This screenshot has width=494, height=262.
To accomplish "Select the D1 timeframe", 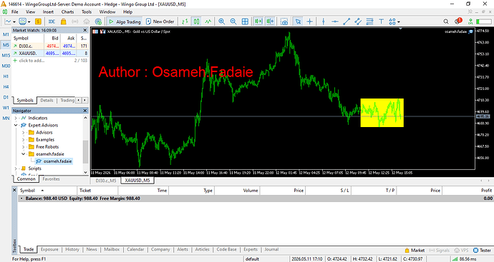I will [6, 97].
